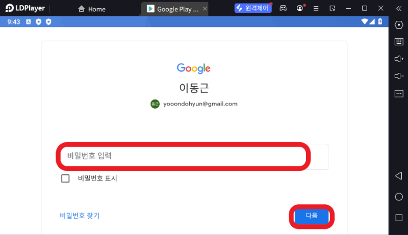Click the 비밀번호 찾기 link
This screenshot has width=408, height=235.
tap(80, 216)
